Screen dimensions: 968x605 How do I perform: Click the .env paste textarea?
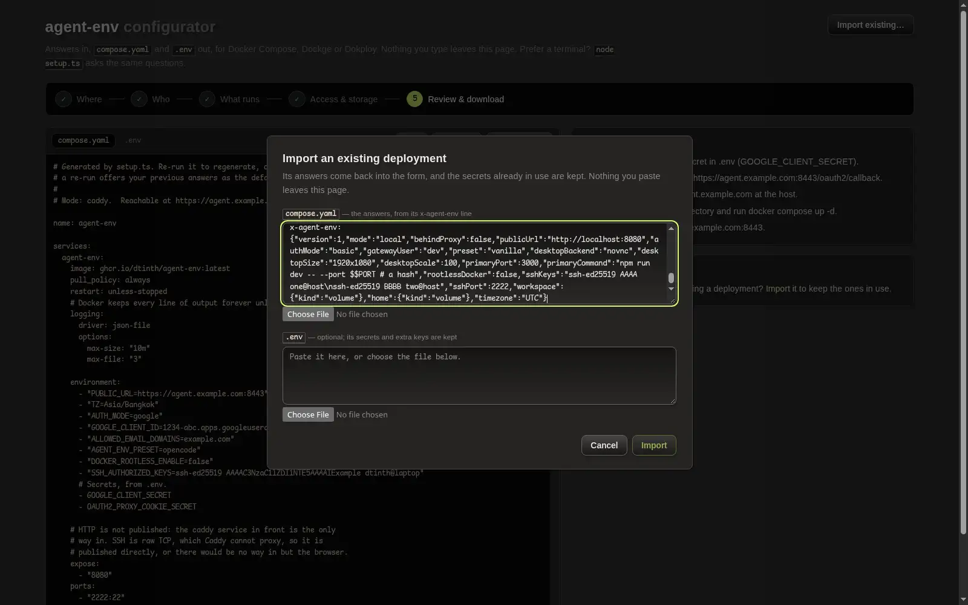click(479, 376)
